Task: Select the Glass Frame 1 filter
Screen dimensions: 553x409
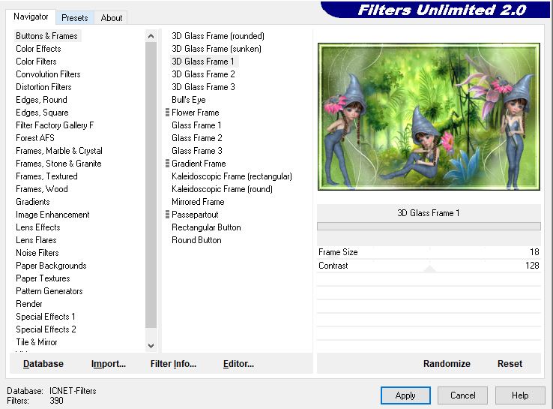Action: [196, 125]
